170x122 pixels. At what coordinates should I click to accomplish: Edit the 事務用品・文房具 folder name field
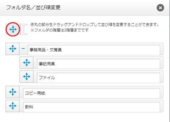(94, 50)
